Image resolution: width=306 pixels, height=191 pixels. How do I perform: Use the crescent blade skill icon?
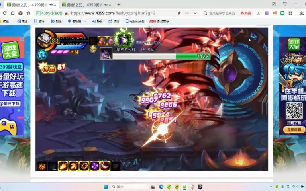105,166
